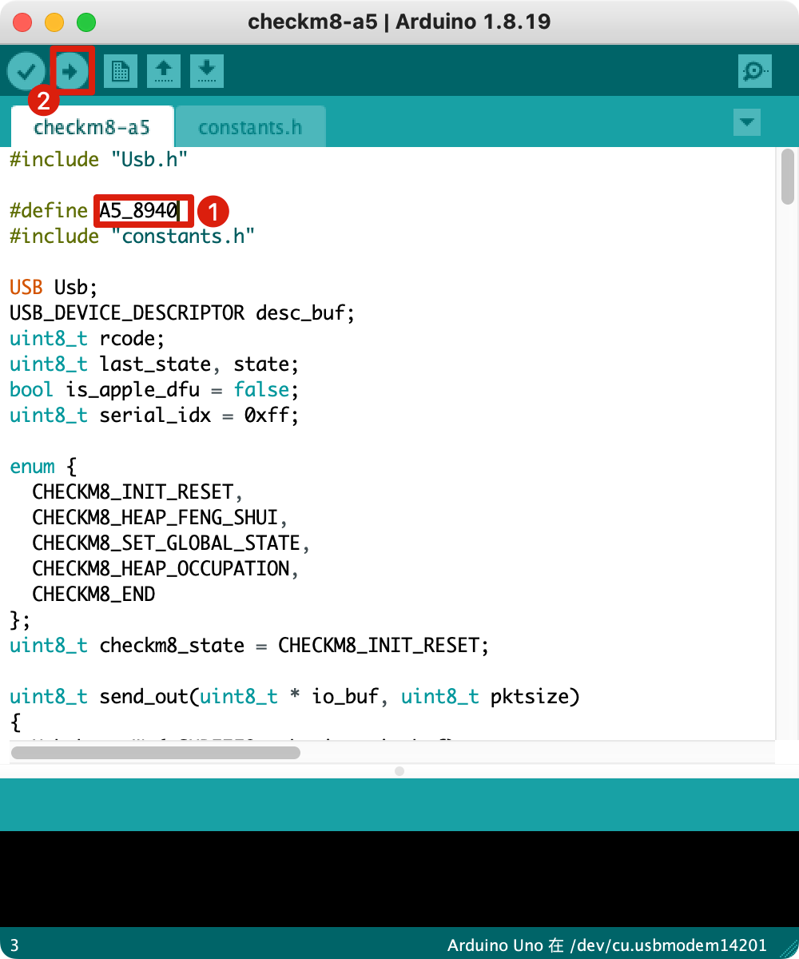799x959 pixels.
Task: Open the Serial Monitor magnifier icon
Action: pyautogui.click(x=754, y=72)
